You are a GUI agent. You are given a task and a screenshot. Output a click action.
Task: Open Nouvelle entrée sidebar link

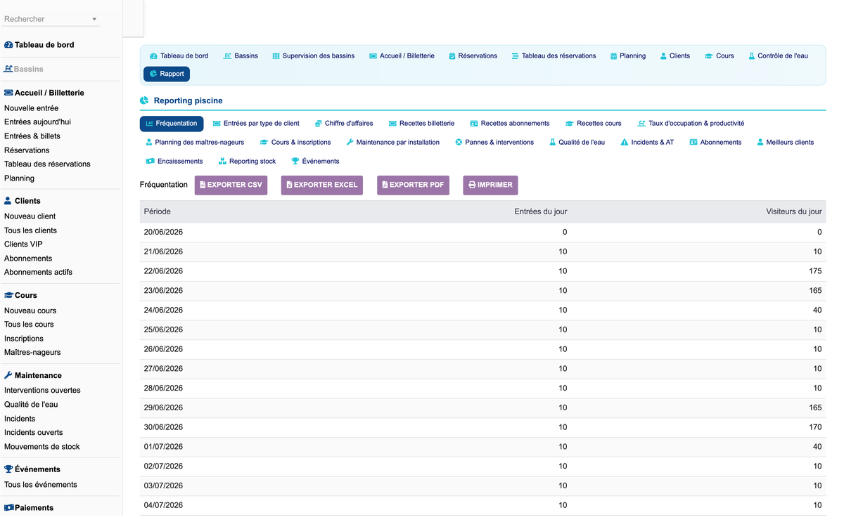[32, 108]
